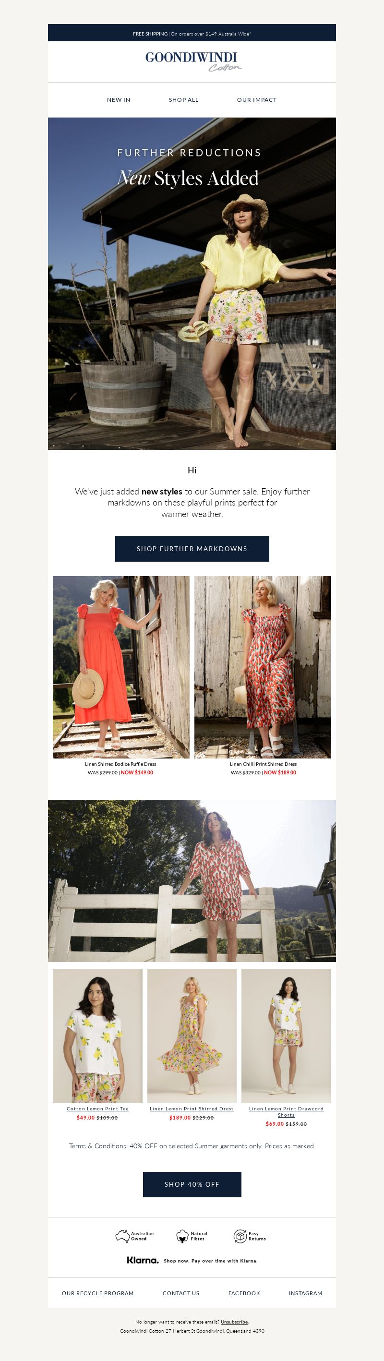Open the SHOP ALL menu item

183,100
